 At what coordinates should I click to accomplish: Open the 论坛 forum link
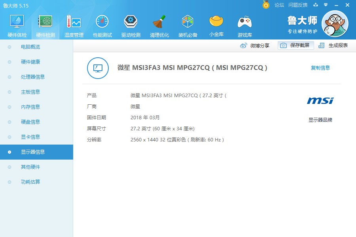280,5
